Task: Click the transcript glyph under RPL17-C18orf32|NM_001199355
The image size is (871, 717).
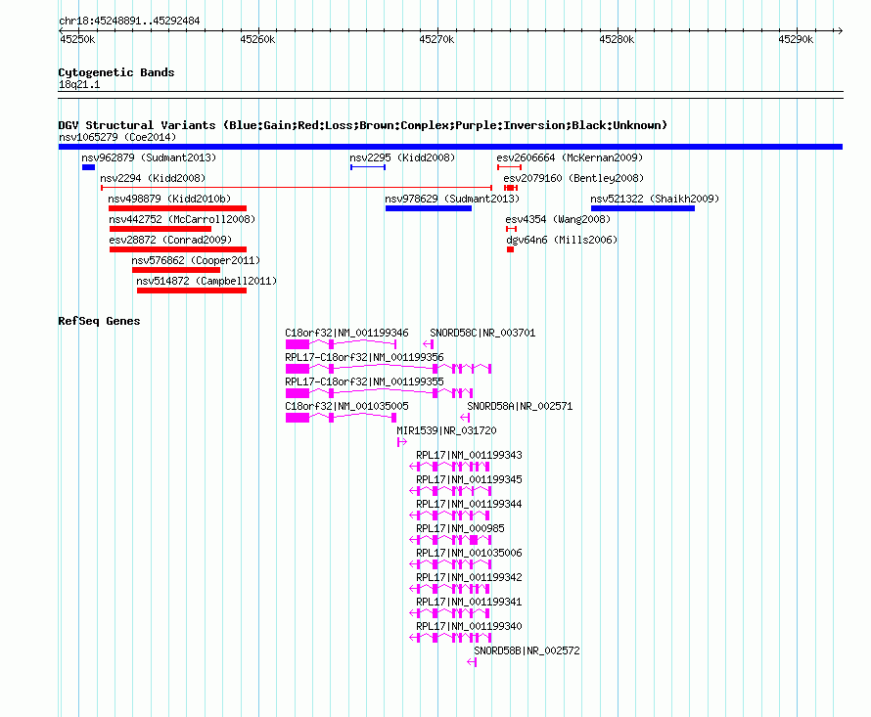Action: tap(380, 393)
